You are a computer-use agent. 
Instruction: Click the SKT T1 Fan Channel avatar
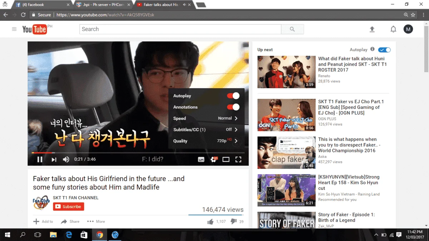click(x=41, y=203)
